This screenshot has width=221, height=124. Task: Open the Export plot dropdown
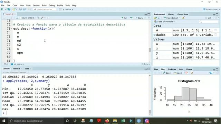(179, 73)
